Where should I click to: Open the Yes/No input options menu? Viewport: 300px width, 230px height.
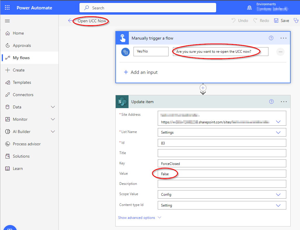(280, 52)
